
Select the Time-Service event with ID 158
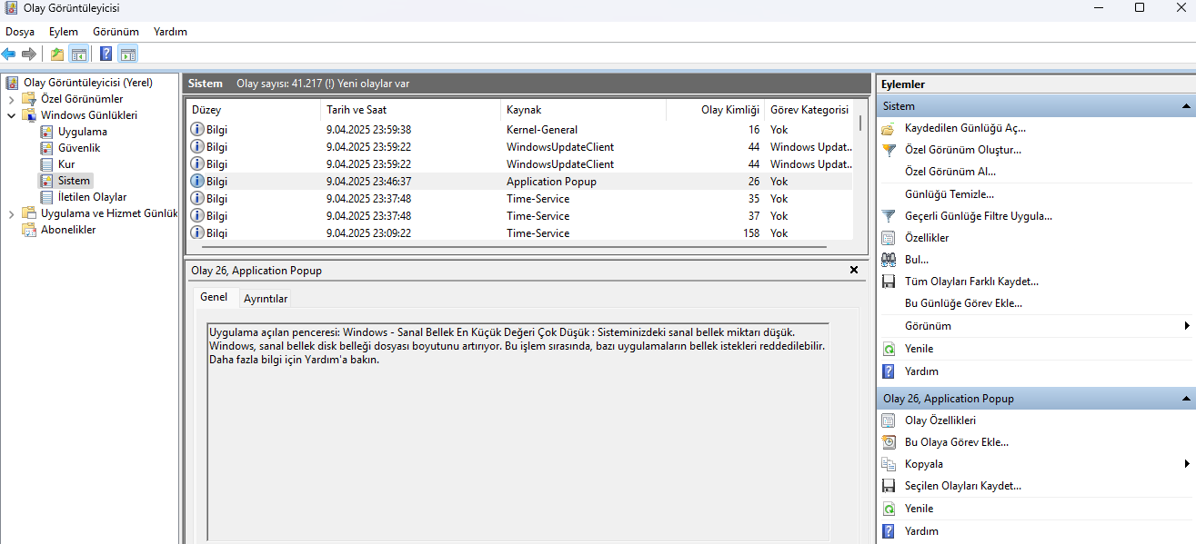520,233
